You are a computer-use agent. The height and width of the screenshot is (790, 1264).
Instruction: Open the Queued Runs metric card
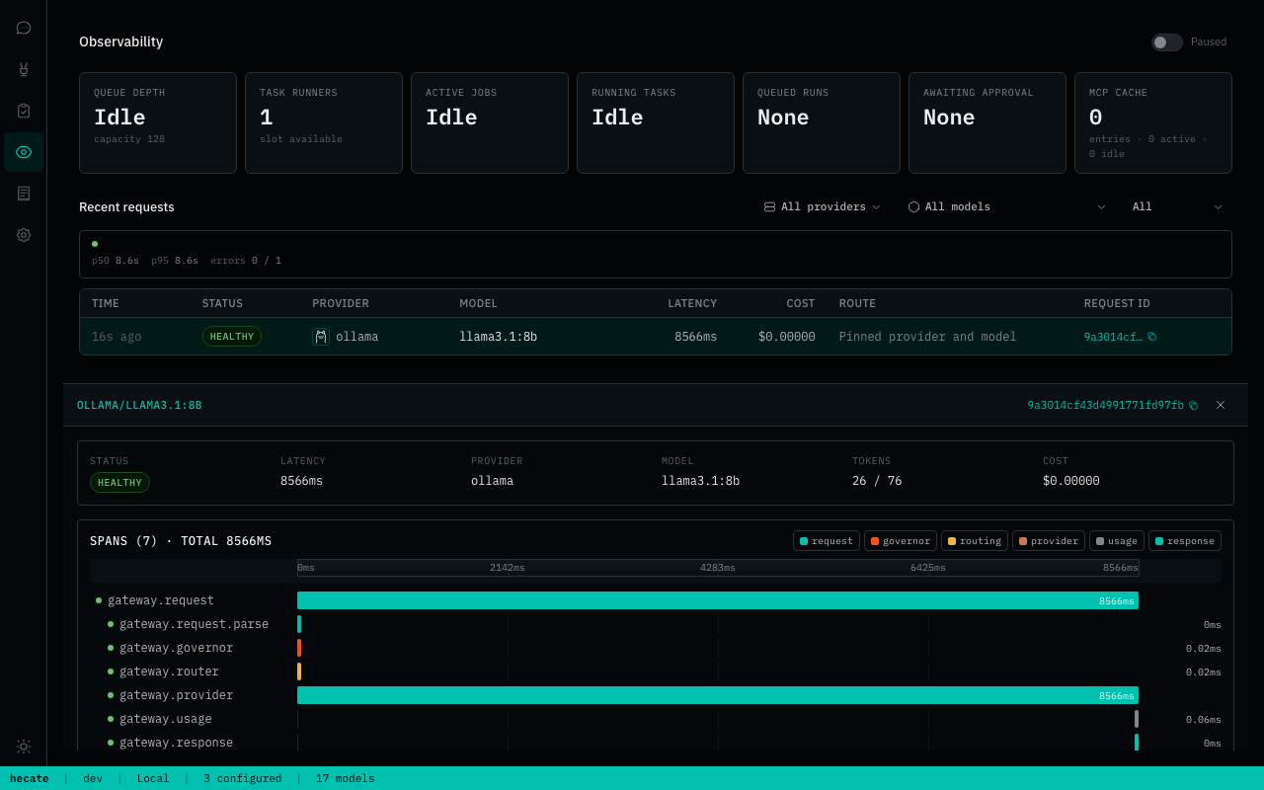pyautogui.click(x=822, y=122)
